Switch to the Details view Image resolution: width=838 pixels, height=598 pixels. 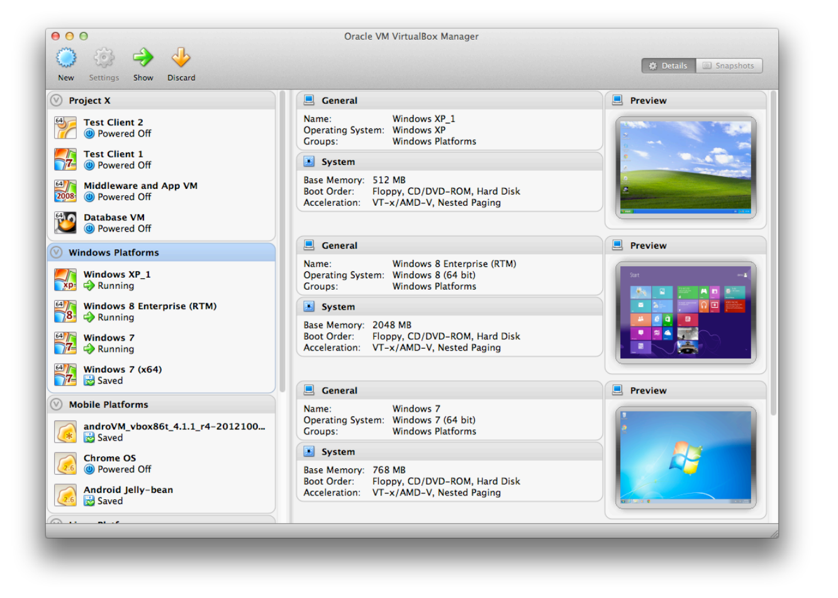pyautogui.click(x=669, y=66)
